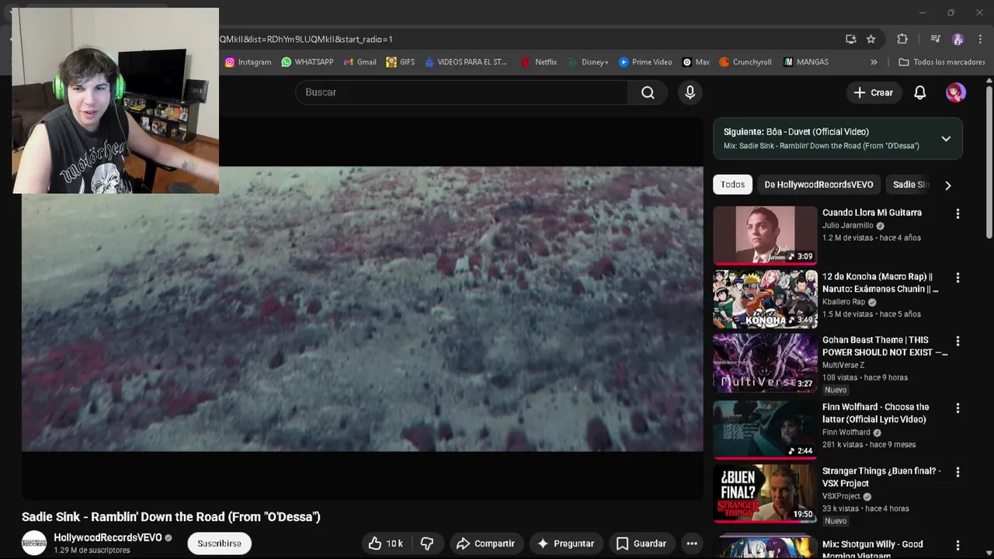
Task: Click the Compartir share button
Action: coord(485,543)
